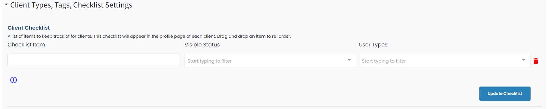Click the sentence about the client profile page
551x109 pixels.
(x=155, y=36)
